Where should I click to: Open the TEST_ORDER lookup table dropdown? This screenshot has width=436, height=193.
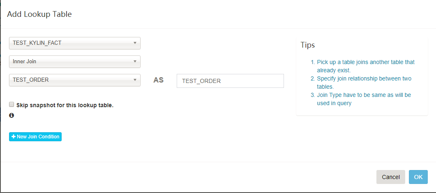coord(70,80)
